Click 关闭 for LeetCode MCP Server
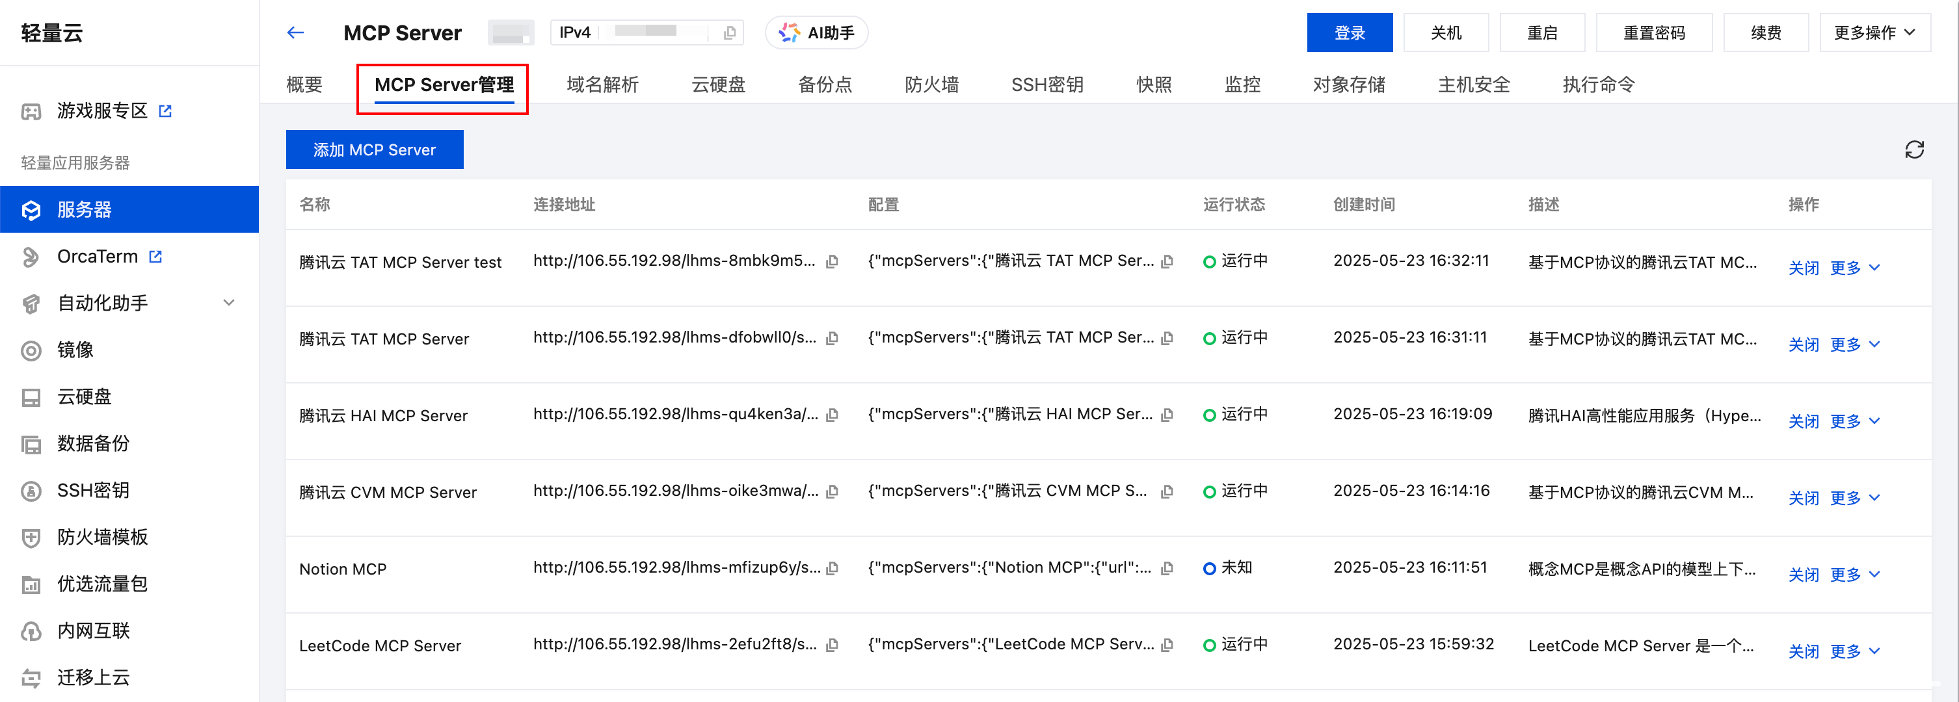Image resolution: width=1959 pixels, height=702 pixels. 1803,652
